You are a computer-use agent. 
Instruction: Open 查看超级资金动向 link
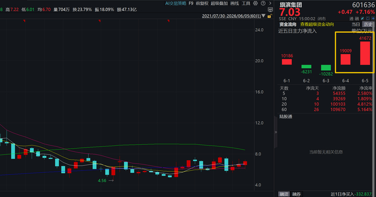[317, 25]
